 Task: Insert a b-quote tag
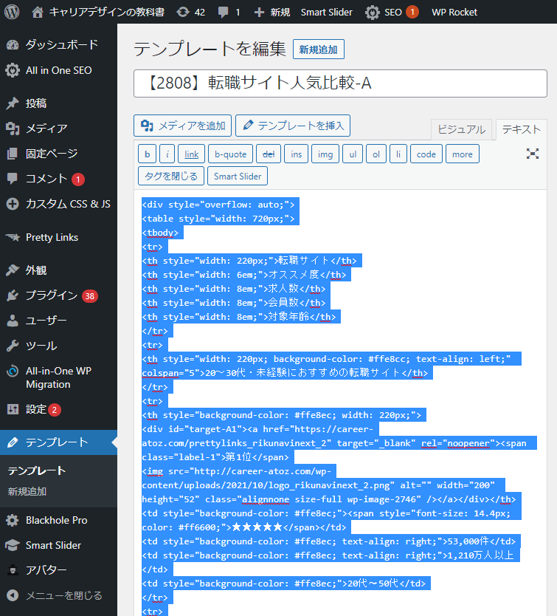pyautogui.click(x=229, y=154)
